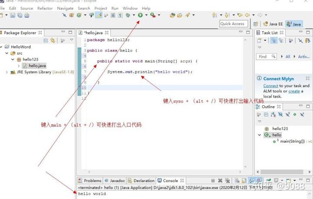
Task: Open the Navigate menu
Action: pyautogui.click(x=65, y=8)
